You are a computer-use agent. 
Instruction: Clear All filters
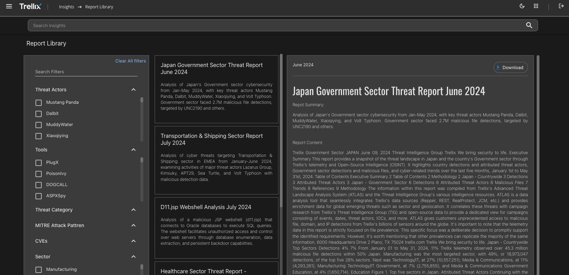point(131,61)
